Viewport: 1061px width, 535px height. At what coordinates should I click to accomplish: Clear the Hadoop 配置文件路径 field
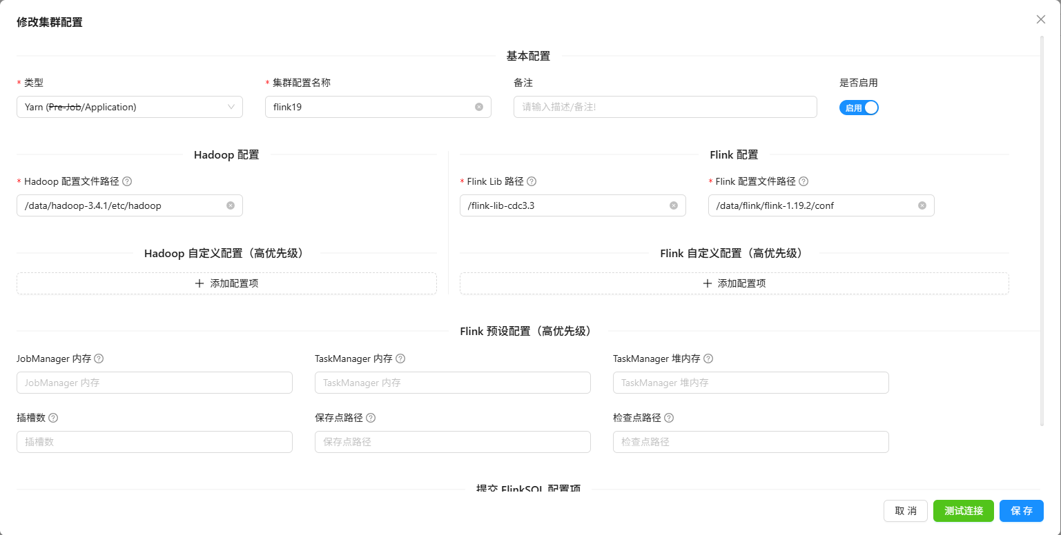pos(231,205)
